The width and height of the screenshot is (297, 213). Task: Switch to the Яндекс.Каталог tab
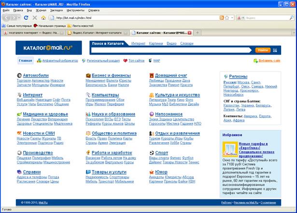[x=97, y=33]
